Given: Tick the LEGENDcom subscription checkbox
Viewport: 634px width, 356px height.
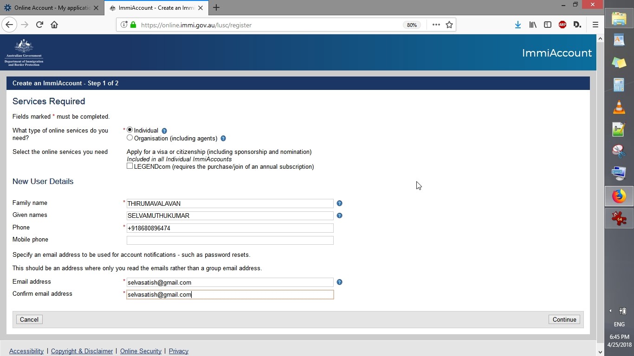Looking at the screenshot, I should pyautogui.click(x=129, y=166).
